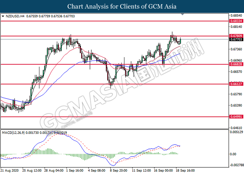Image resolution: width=244 pixels, height=174 pixels.
Task: Click the dropdown triangle beside NZDUSD,H4
Action: click(3, 16)
